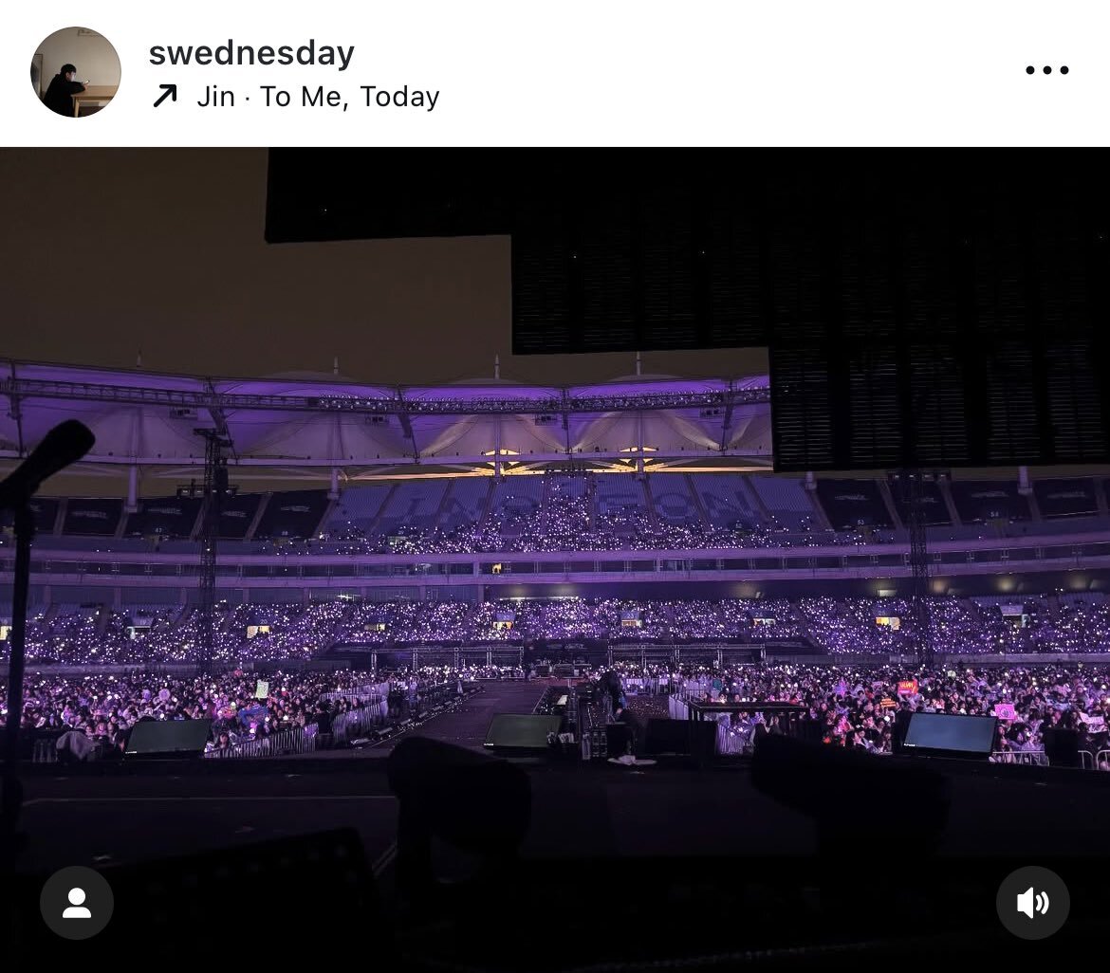The image size is (1110, 973).
Task: Open the Jin · To Me, Today audio
Action: coord(318,97)
